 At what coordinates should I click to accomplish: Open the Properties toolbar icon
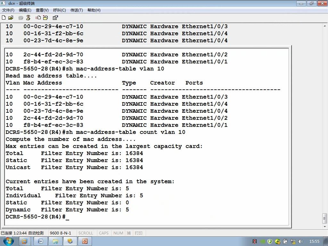pos(55,18)
